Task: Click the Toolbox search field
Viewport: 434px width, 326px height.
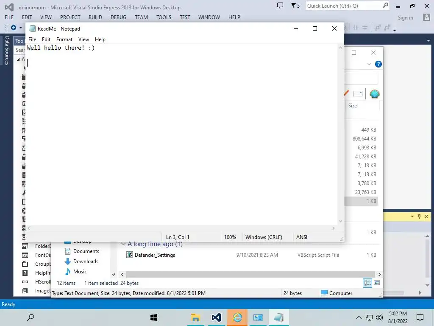Action: click(20, 50)
